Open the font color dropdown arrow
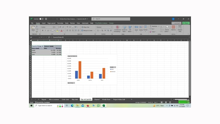This screenshot has width=220, height=124. [63, 31]
